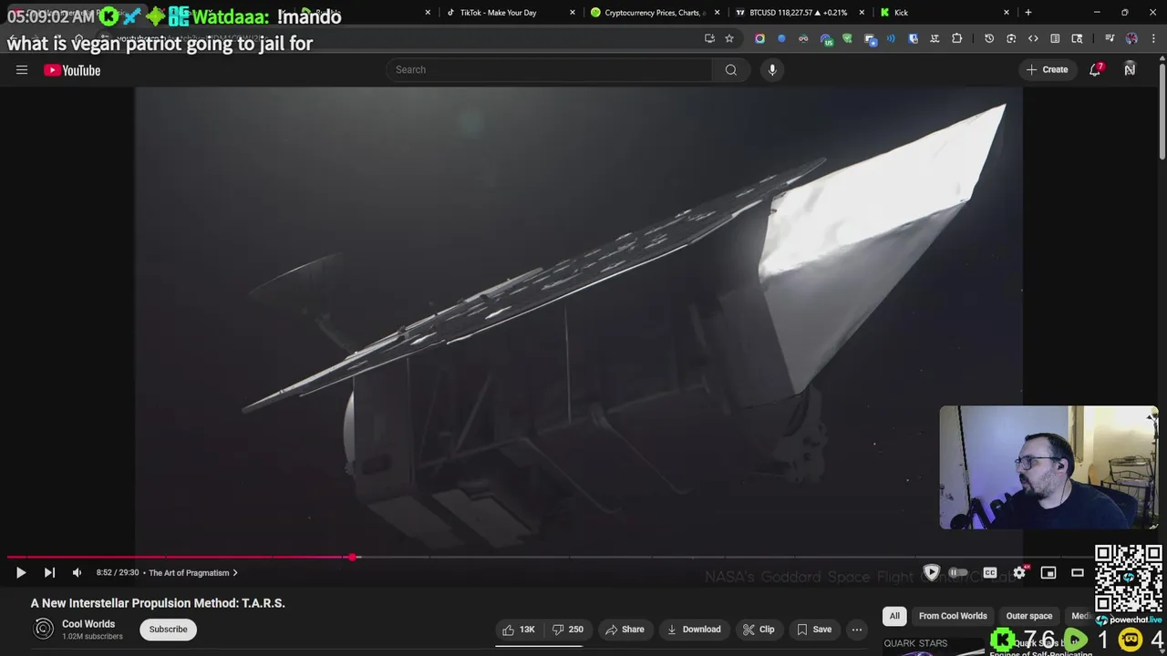Download the video
The width and height of the screenshot is (1167, 656).
pyautogui.click(x=694, y=630)
